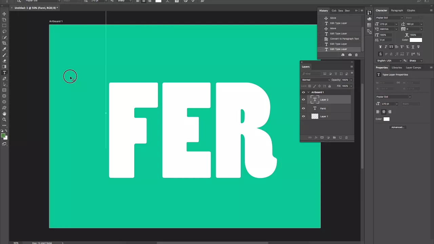Open Character panel font family dropdown
The width and height of the screenshot is (434, 244).
coord(402,18)
